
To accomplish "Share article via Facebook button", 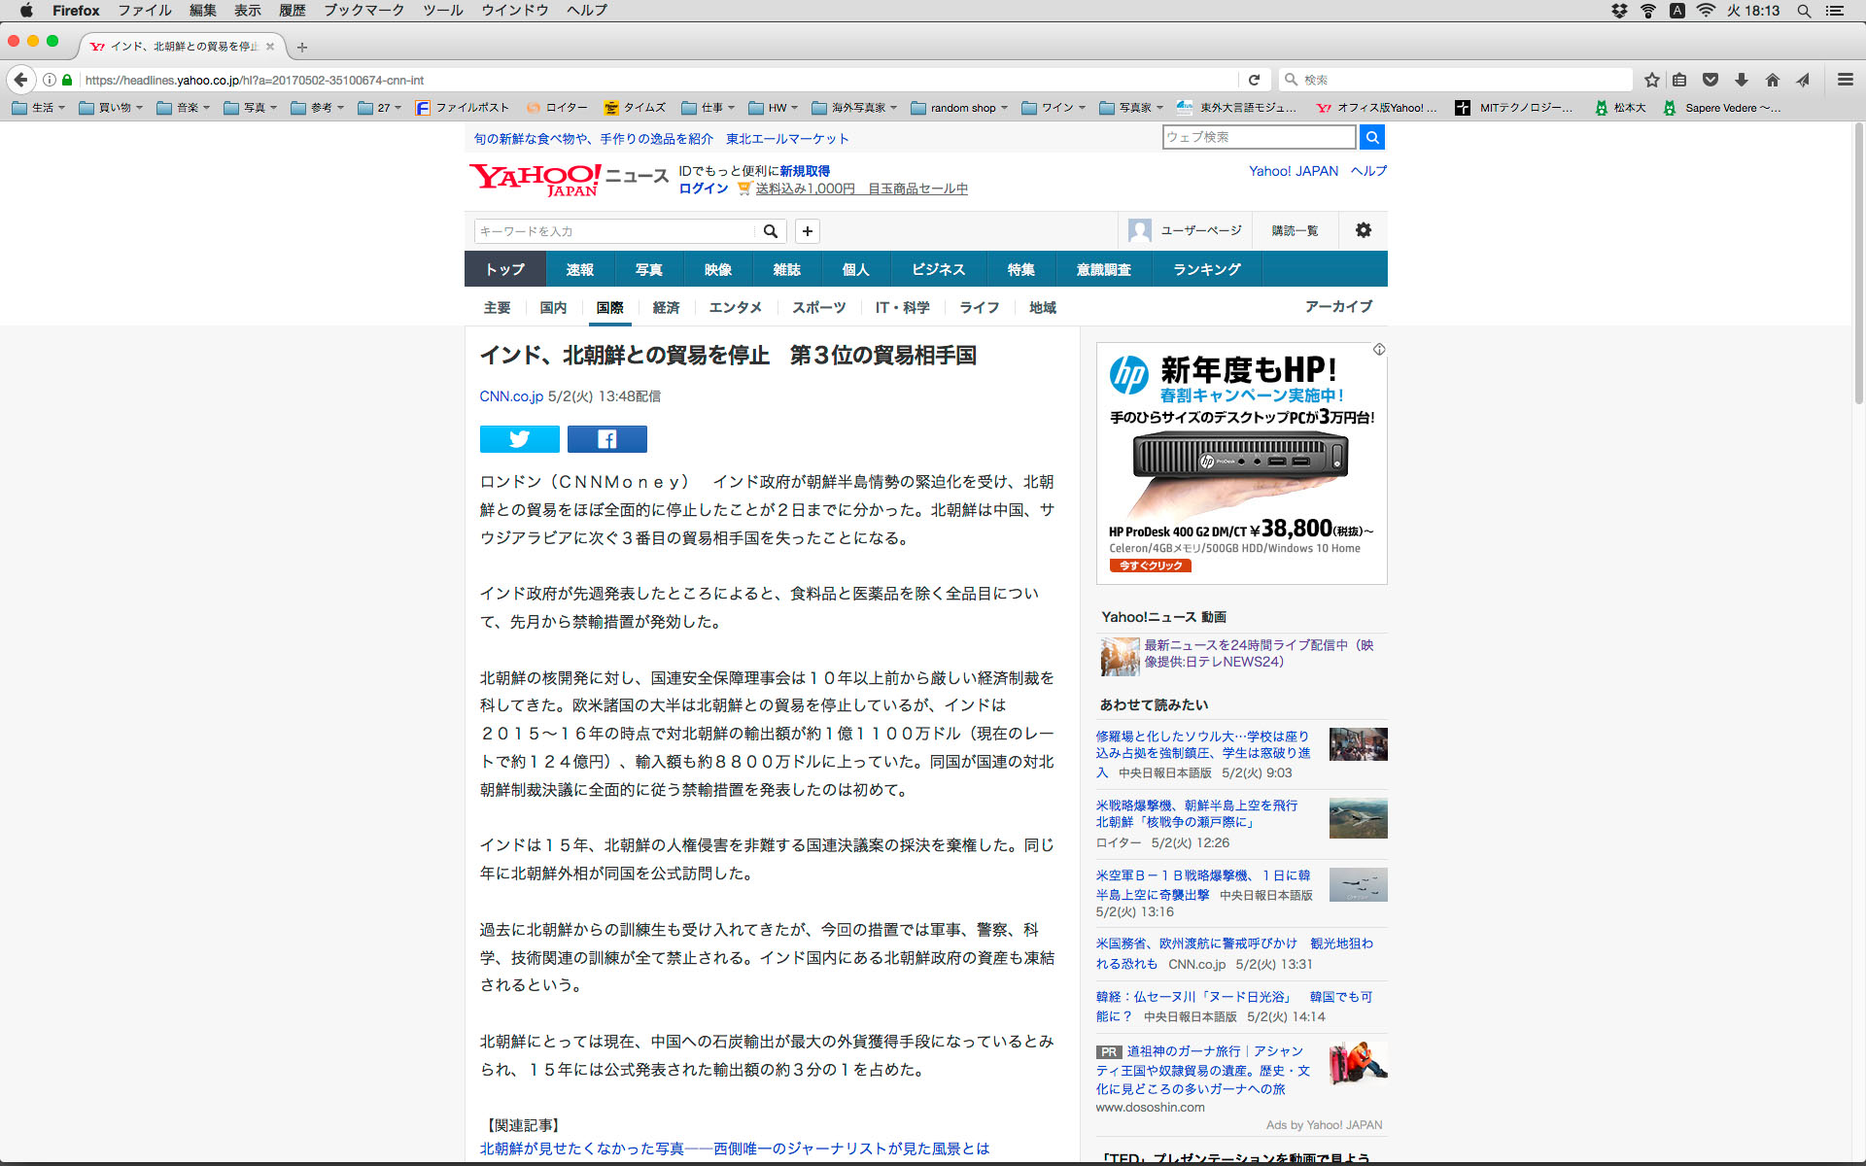I will pos(606,439).
